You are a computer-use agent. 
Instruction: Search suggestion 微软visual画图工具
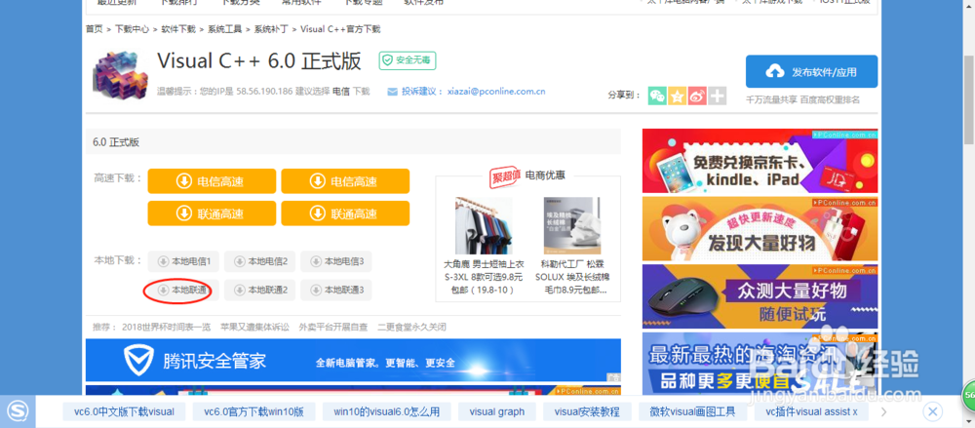692,411
